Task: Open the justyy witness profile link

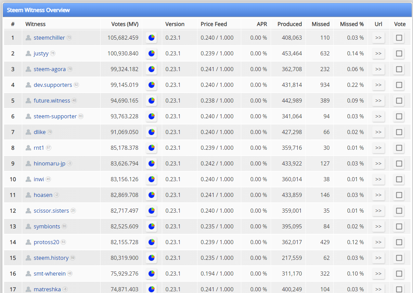Action: pyautogui.click(x=41, y=53)
